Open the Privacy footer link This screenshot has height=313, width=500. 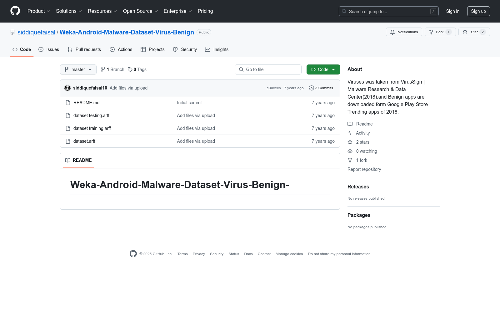199,254
